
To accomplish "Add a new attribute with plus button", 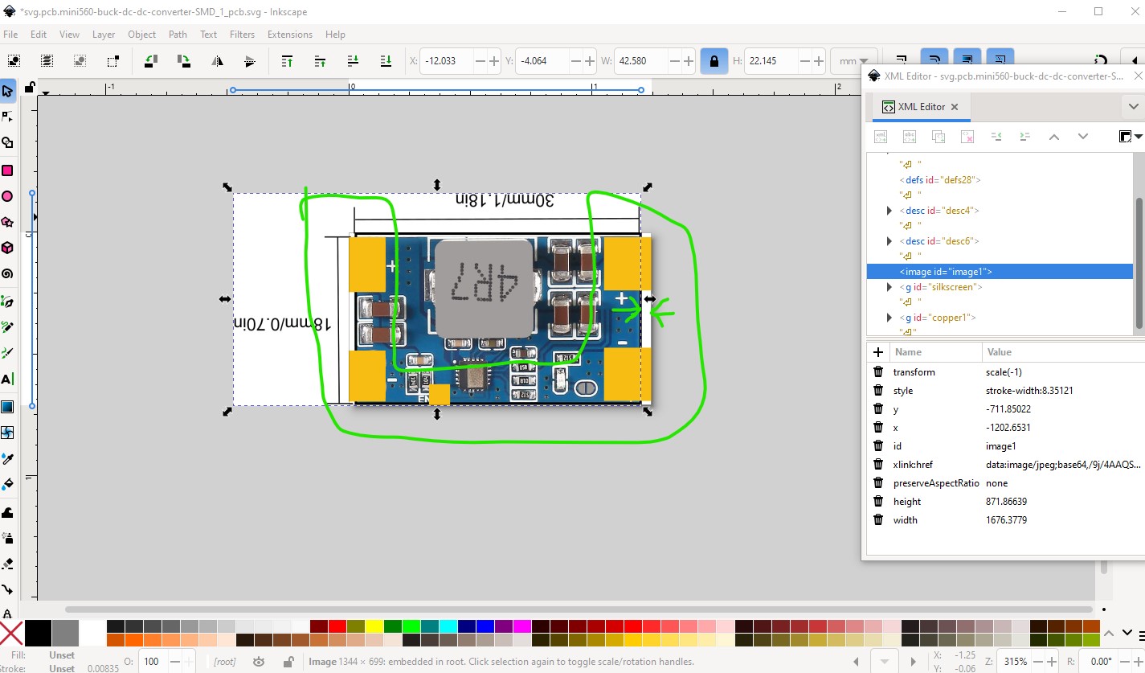I will (x=878, y=352).
